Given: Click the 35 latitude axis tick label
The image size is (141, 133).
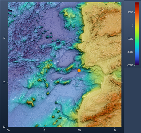Looking at the screenshot, I should (4, 82).
